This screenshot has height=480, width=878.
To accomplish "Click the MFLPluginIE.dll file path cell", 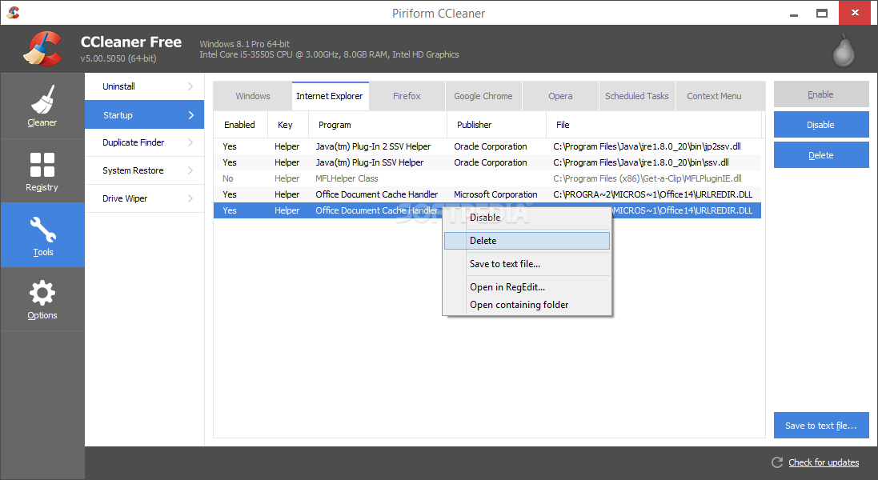I will [x=647, y=178].
